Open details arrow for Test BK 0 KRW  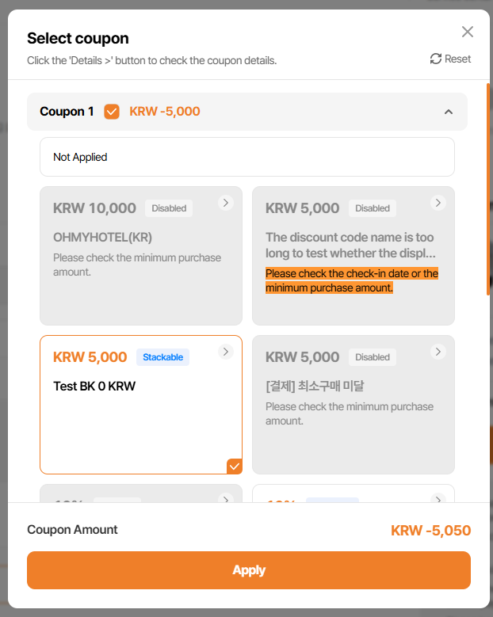(x=226, y=352)
